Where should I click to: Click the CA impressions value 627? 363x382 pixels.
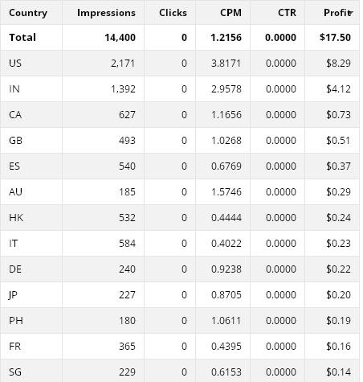(x=127, y=115)
